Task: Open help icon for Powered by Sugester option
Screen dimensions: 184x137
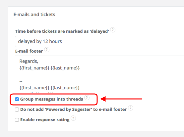Action: (130, 108)
